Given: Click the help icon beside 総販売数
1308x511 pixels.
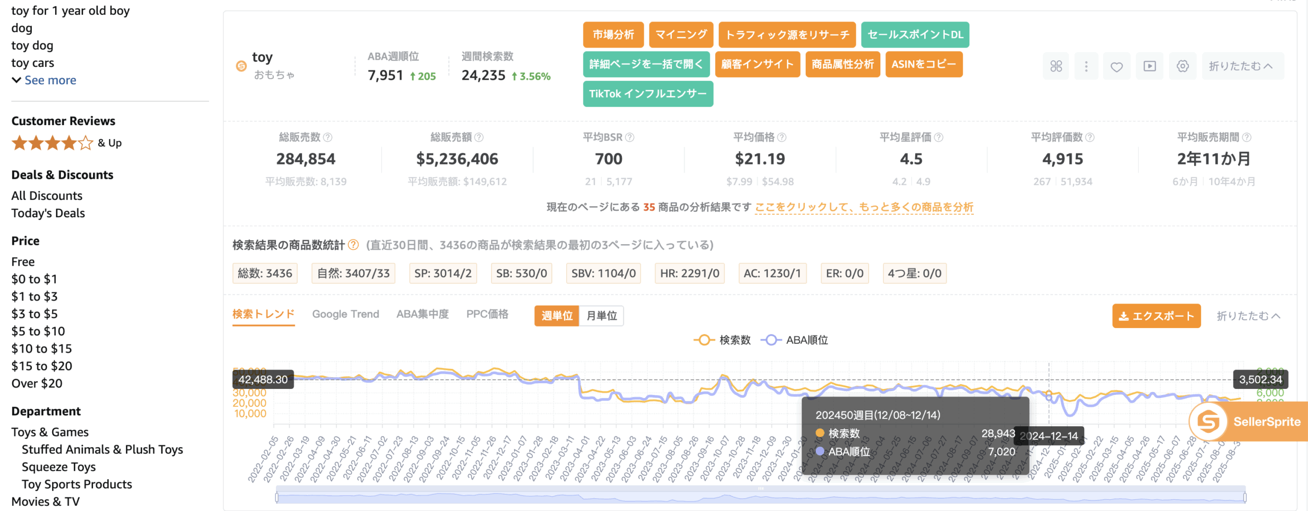Looking at the screenshot, I should pos(328,137).
